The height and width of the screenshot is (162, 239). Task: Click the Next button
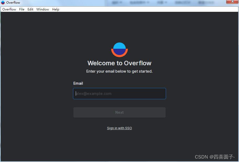119,112
